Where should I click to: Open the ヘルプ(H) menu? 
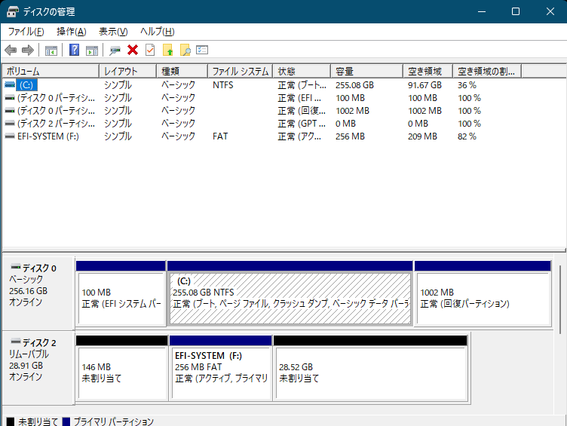[158, 32]
